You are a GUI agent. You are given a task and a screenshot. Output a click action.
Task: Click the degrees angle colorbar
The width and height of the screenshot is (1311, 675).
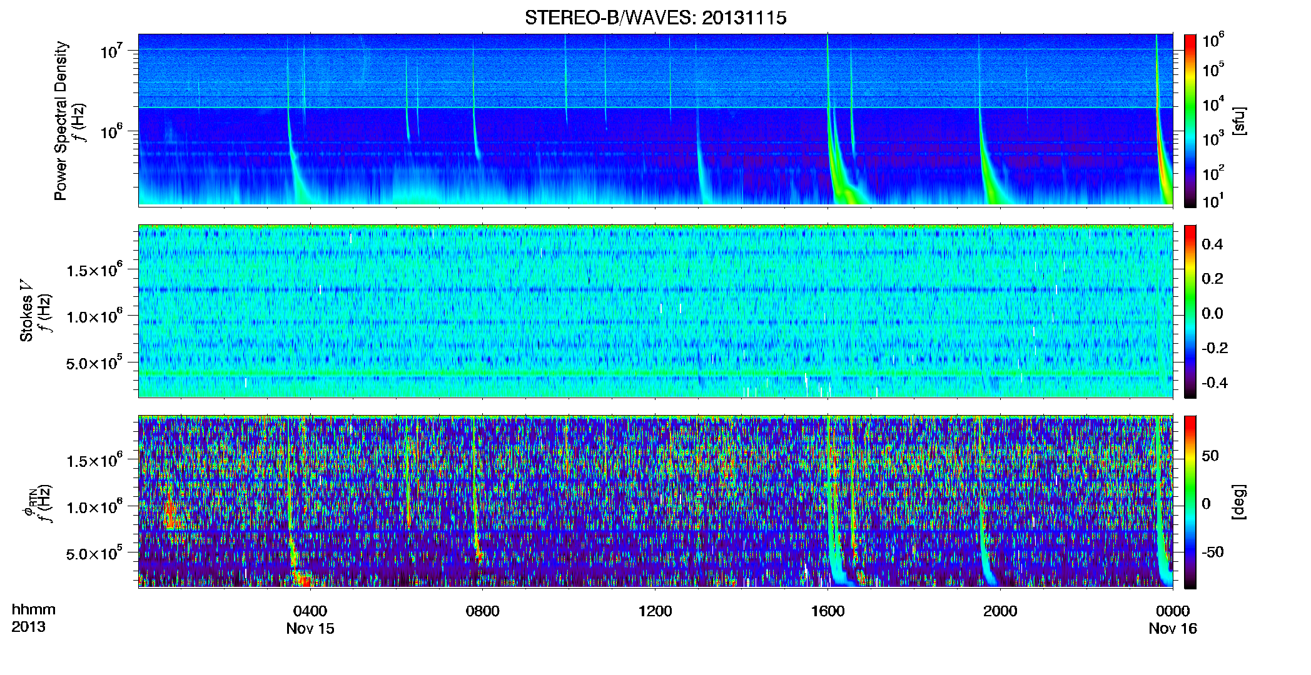tap(1190, 502)
